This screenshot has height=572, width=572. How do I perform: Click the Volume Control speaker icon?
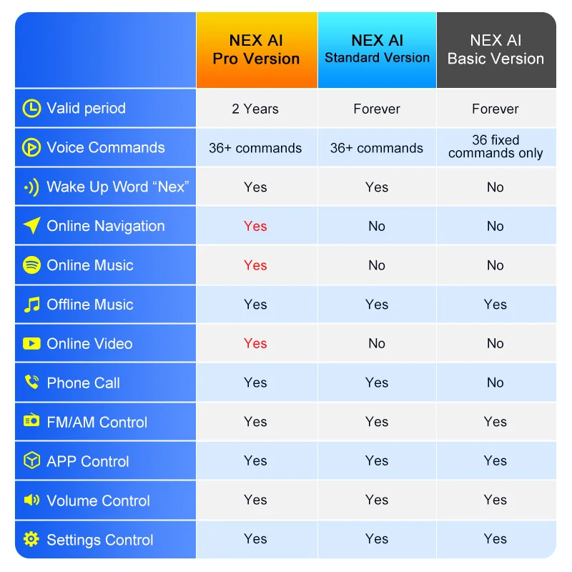[x=31, y=500]
